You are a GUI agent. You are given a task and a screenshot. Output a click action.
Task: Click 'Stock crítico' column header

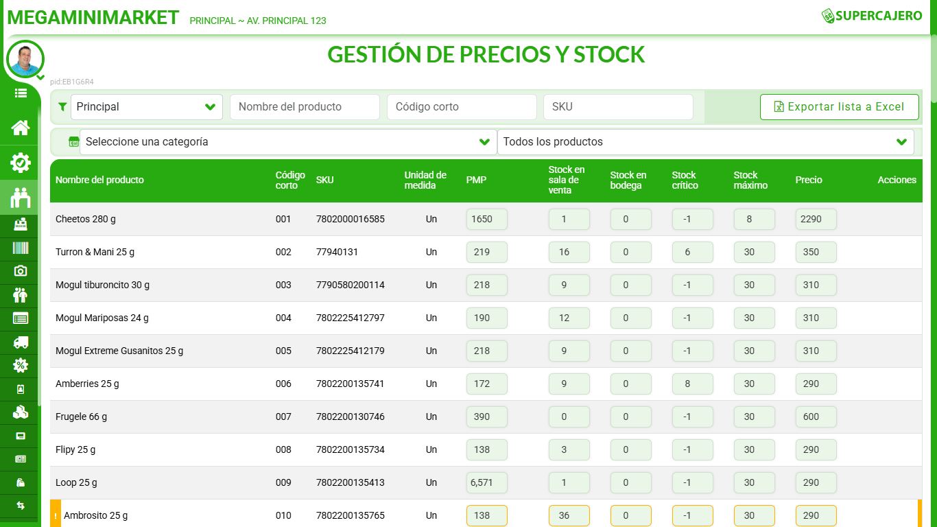tap(685, 180)
